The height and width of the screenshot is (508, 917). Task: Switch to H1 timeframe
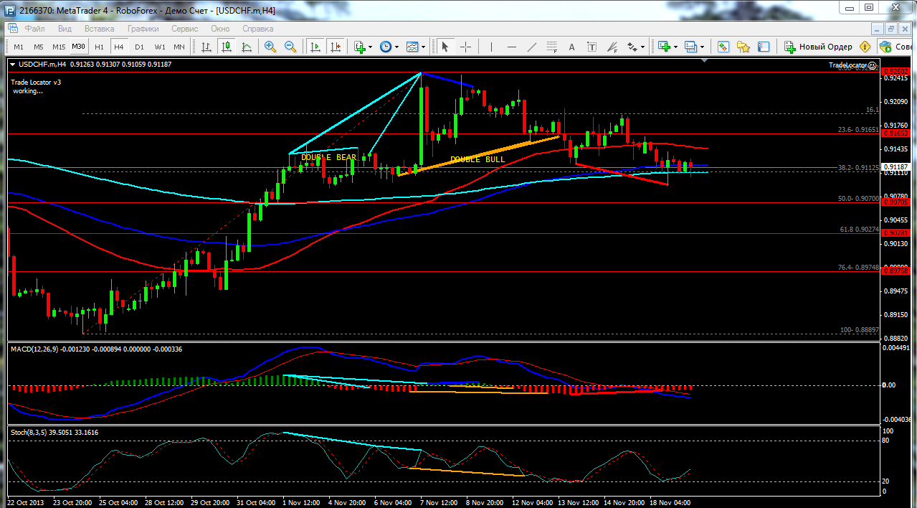point(99,47)
